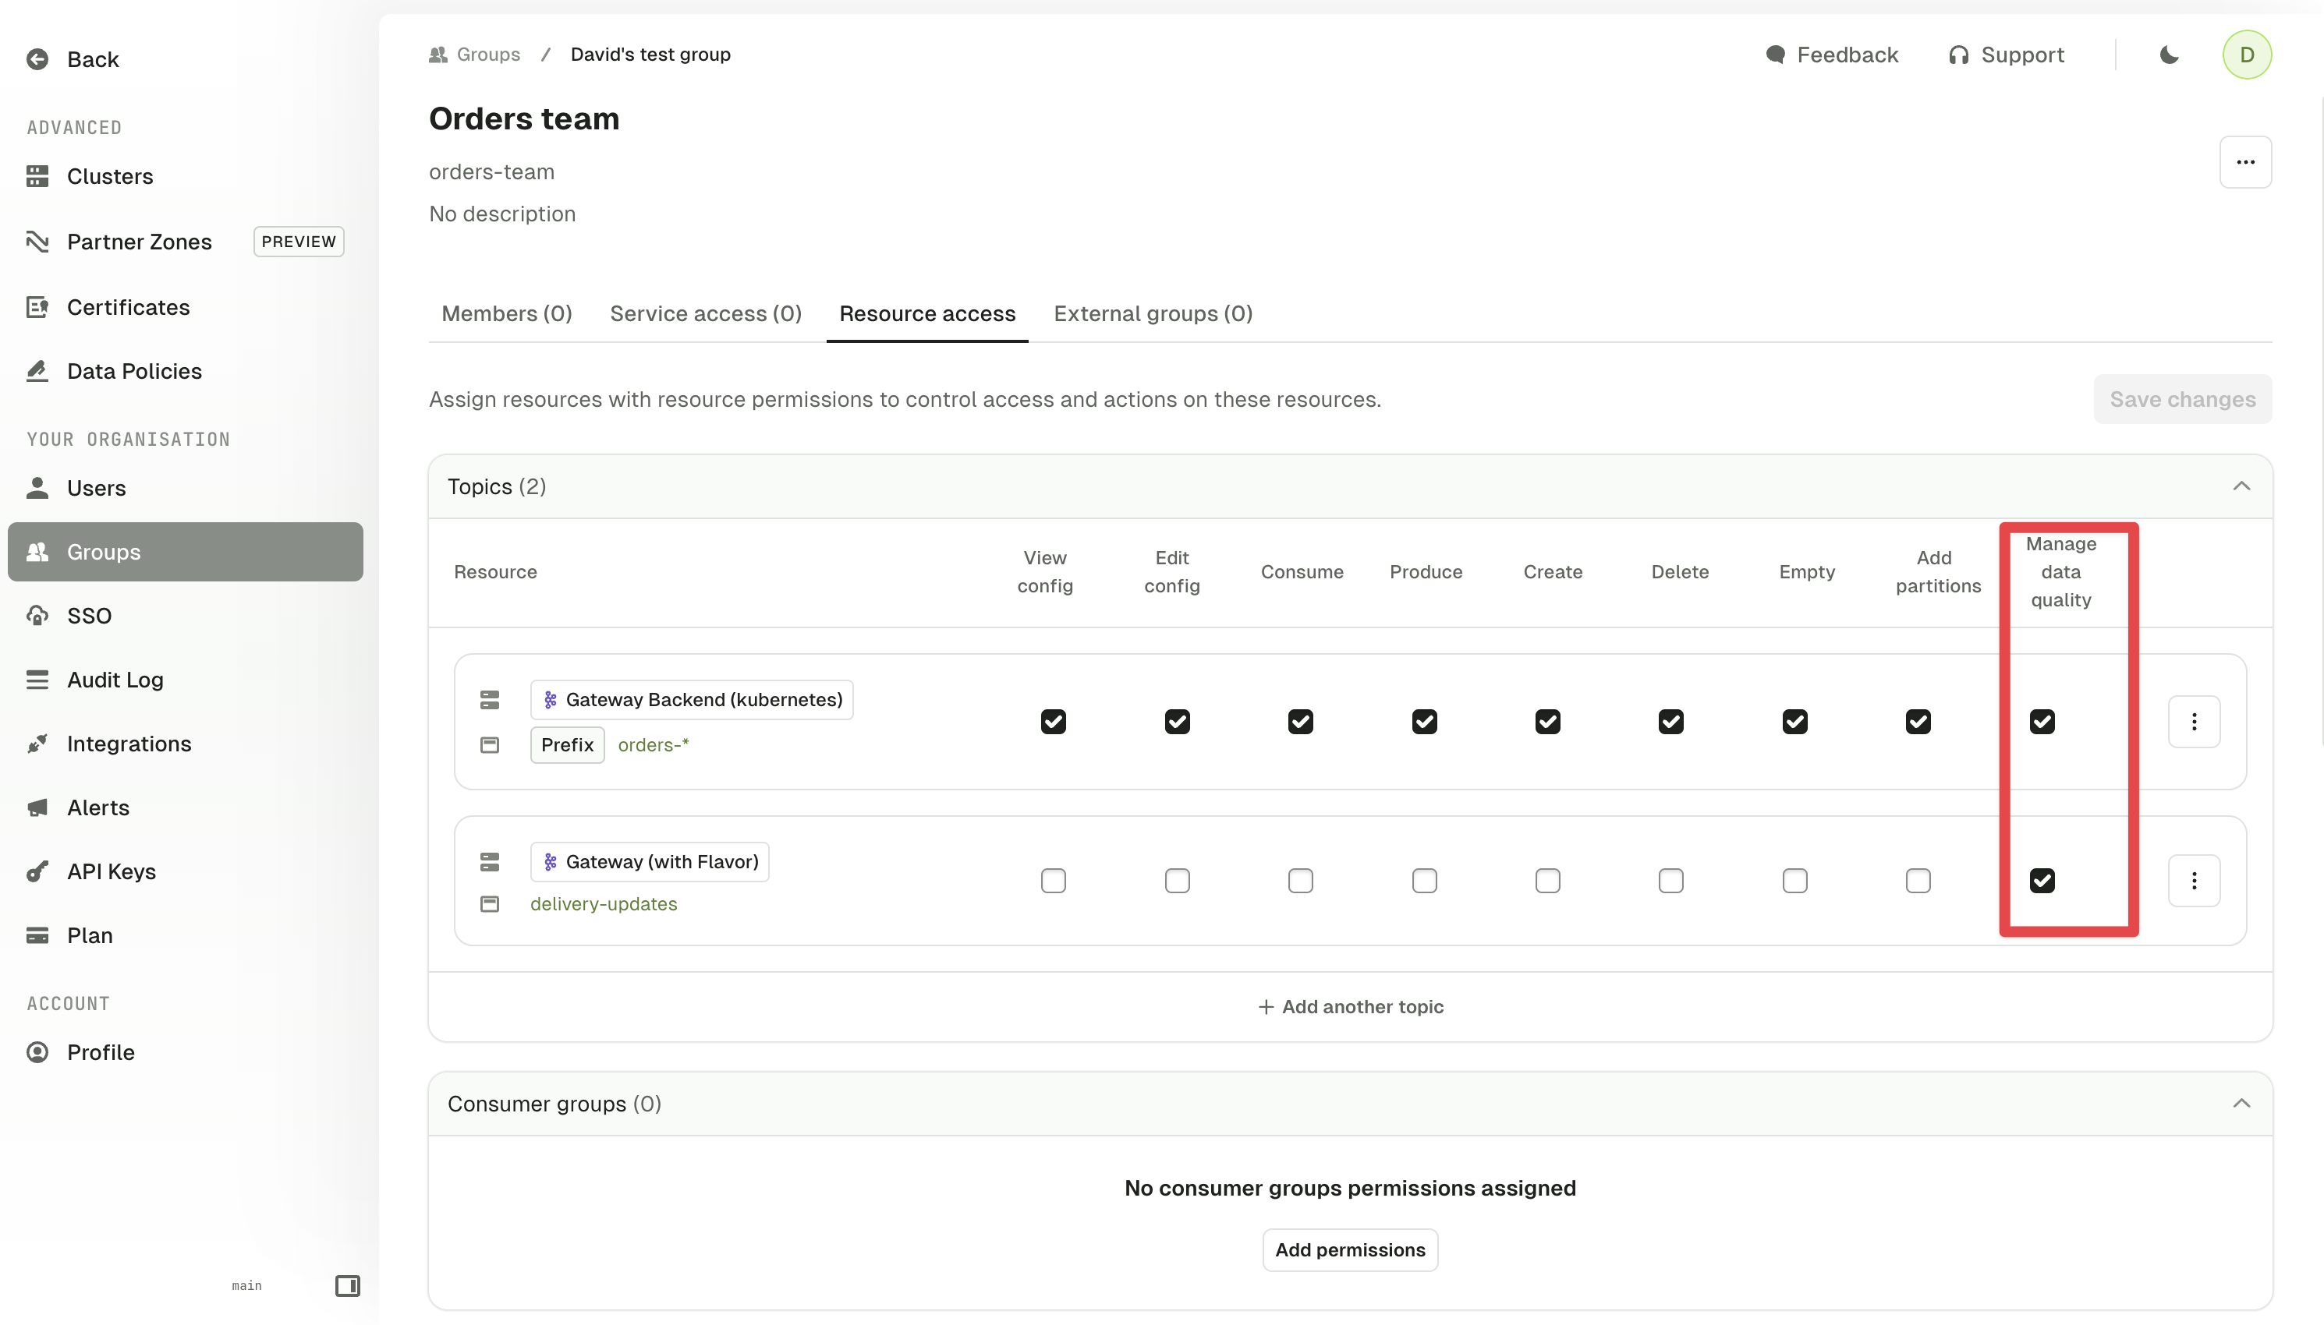Open the three-dots menu for Orders team
This screenshot has height=1325, width=2324.
pyautogui.click(x=2246, y=162)
